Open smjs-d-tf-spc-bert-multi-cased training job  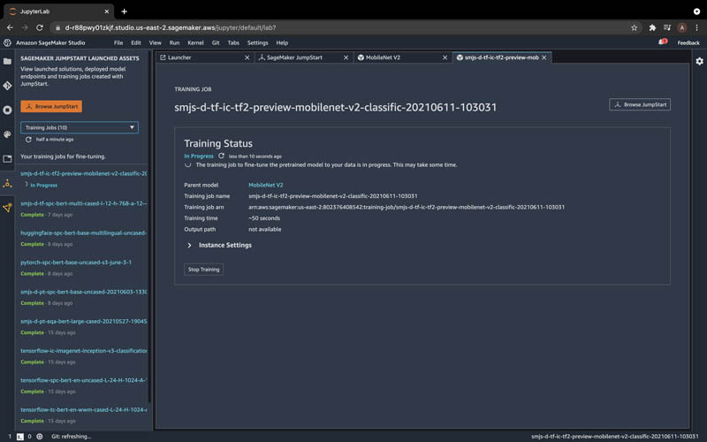[83, 203]
